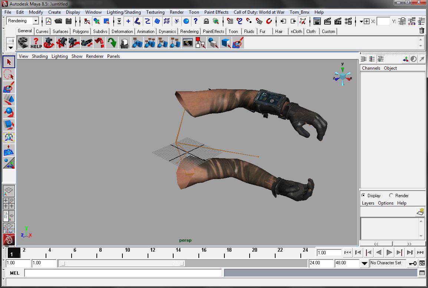Select the Render layer radio button
This screenshot has height=288, width=428.
click(x=391, y=195)
